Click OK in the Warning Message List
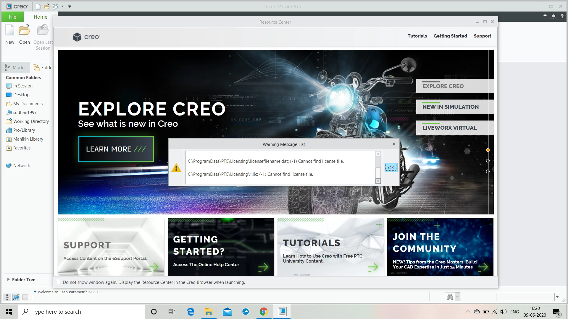 tap(391, 167)
